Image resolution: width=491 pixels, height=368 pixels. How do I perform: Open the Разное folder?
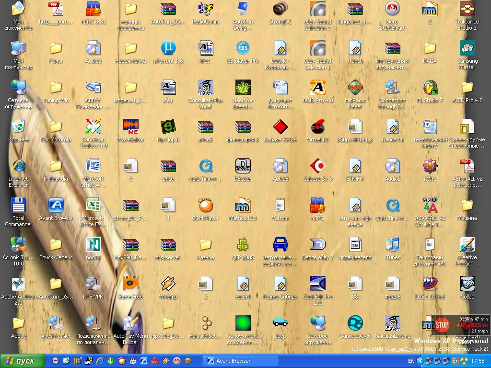click(205, 245)
